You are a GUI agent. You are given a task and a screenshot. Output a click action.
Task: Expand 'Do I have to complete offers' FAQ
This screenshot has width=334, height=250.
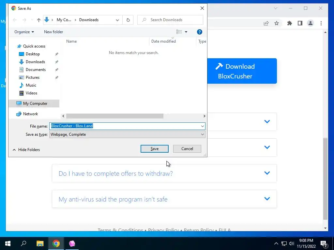tap(164, 173)
